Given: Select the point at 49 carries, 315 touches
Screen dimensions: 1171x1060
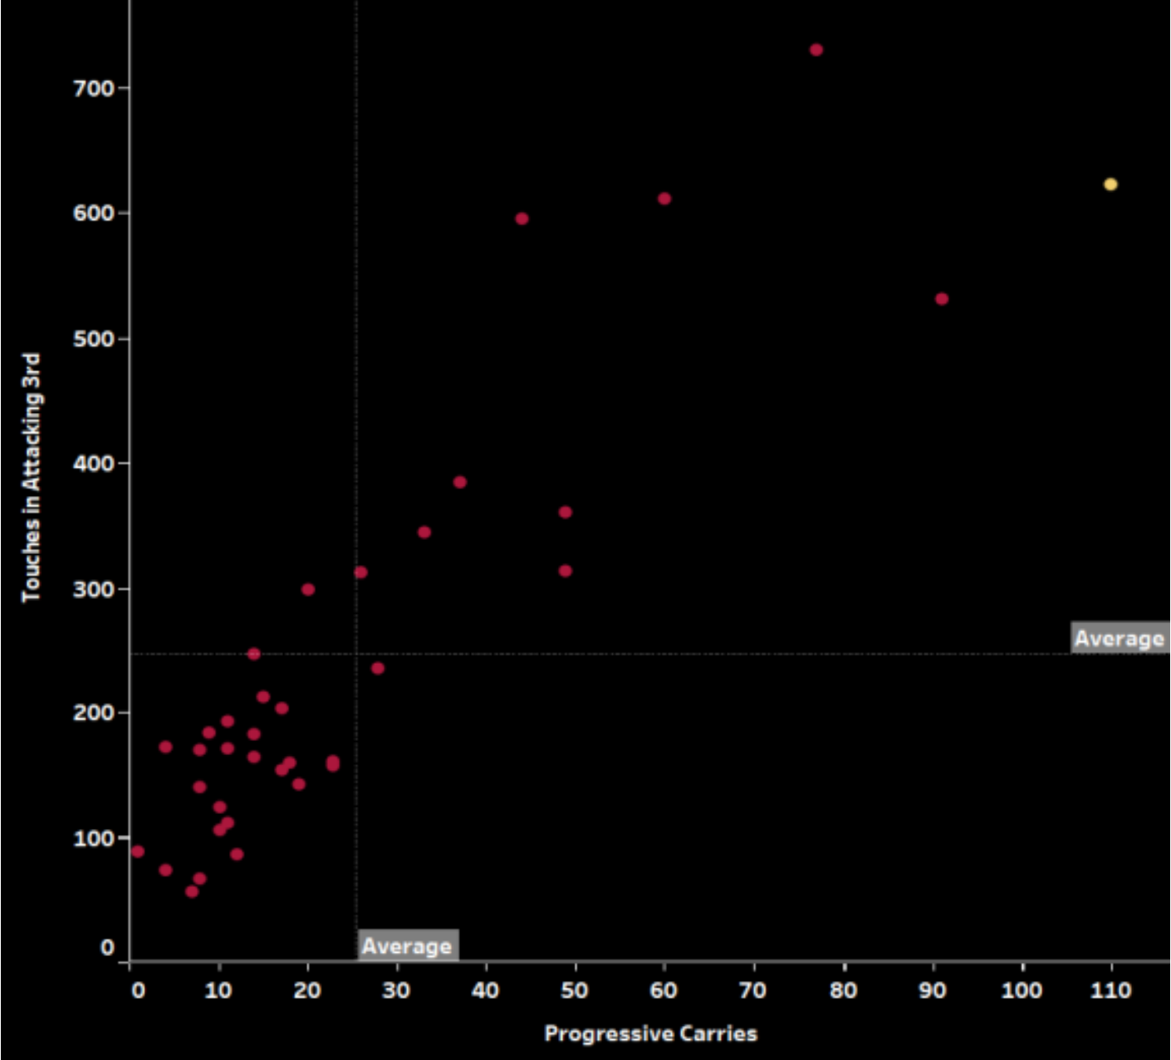Looking at the screenshot, I should [566, 571].
